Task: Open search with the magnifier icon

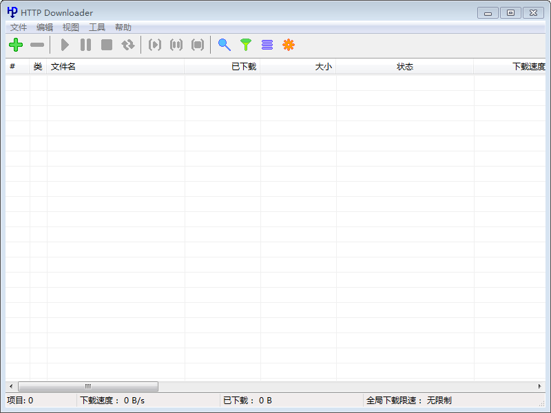Action: pos(225,45)
